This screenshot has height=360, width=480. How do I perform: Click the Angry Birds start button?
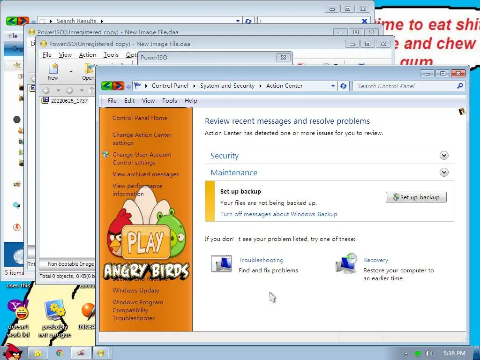[x=12, y=352]
